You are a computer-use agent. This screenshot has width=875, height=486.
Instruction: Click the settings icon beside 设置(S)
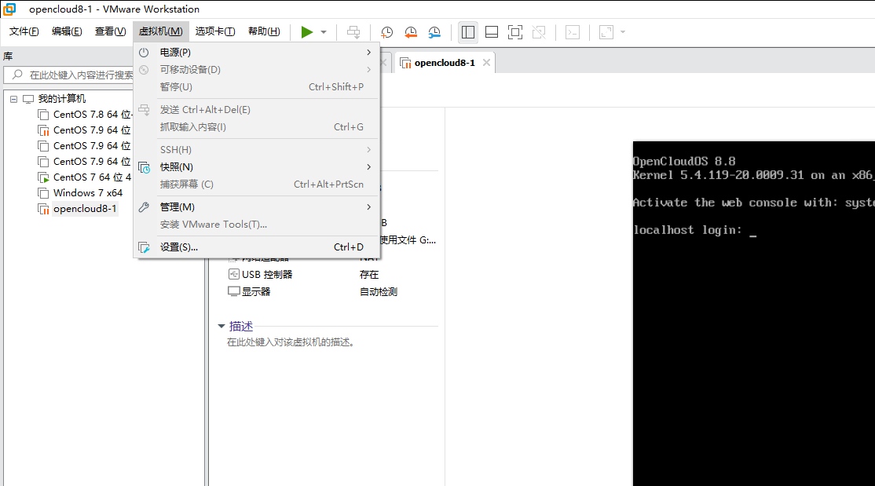tap(144, 247)
